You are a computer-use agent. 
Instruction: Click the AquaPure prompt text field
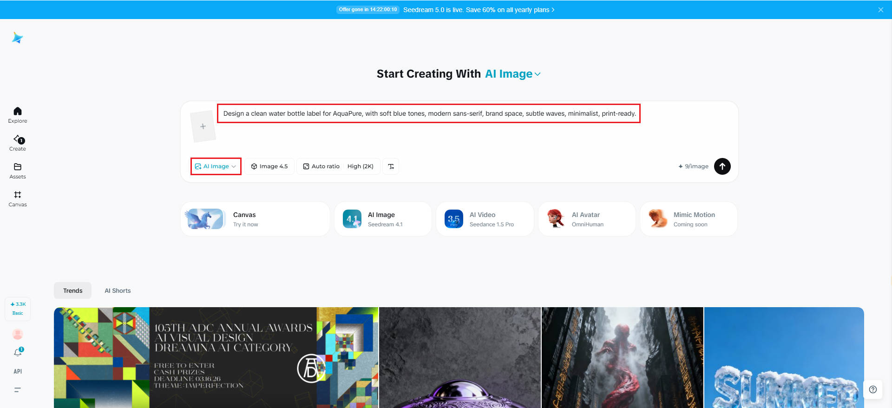(x=429, y=113)
